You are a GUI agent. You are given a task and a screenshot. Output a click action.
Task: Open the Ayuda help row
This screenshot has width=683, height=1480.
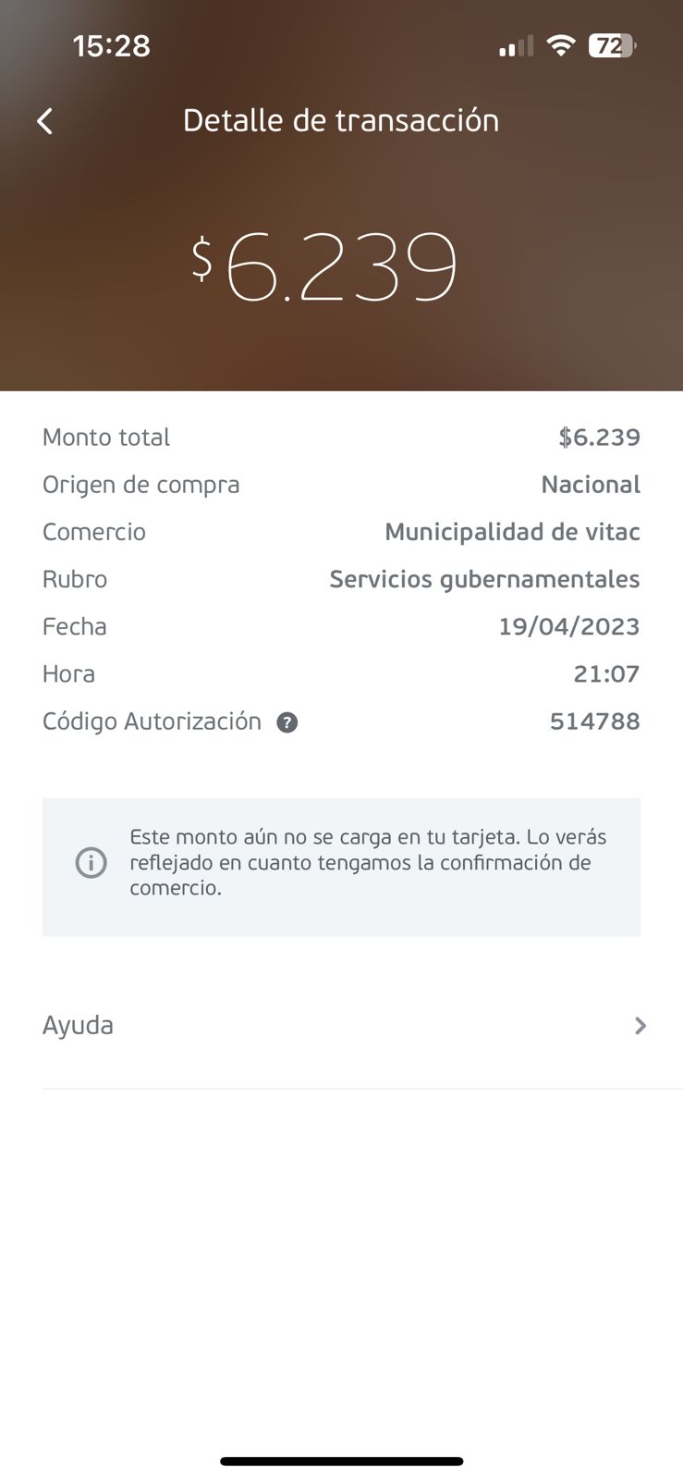pyautogui.click(x=78, y=1026)
